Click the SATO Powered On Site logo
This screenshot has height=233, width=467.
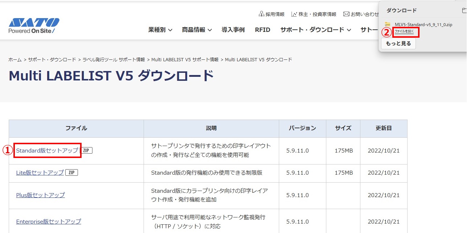click(34, 26)
